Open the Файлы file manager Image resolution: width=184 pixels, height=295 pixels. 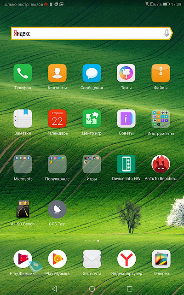(x=161, y=73)
